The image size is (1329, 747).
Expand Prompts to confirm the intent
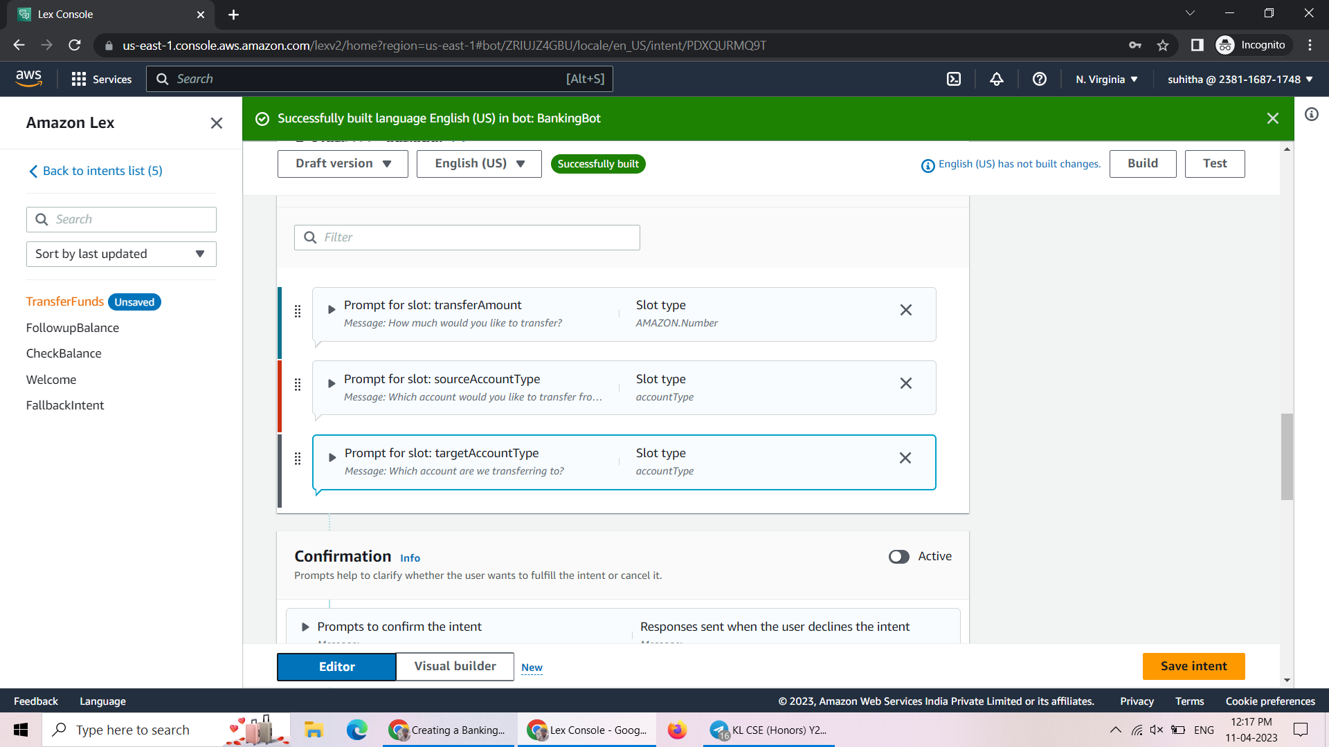click(305, 627)
